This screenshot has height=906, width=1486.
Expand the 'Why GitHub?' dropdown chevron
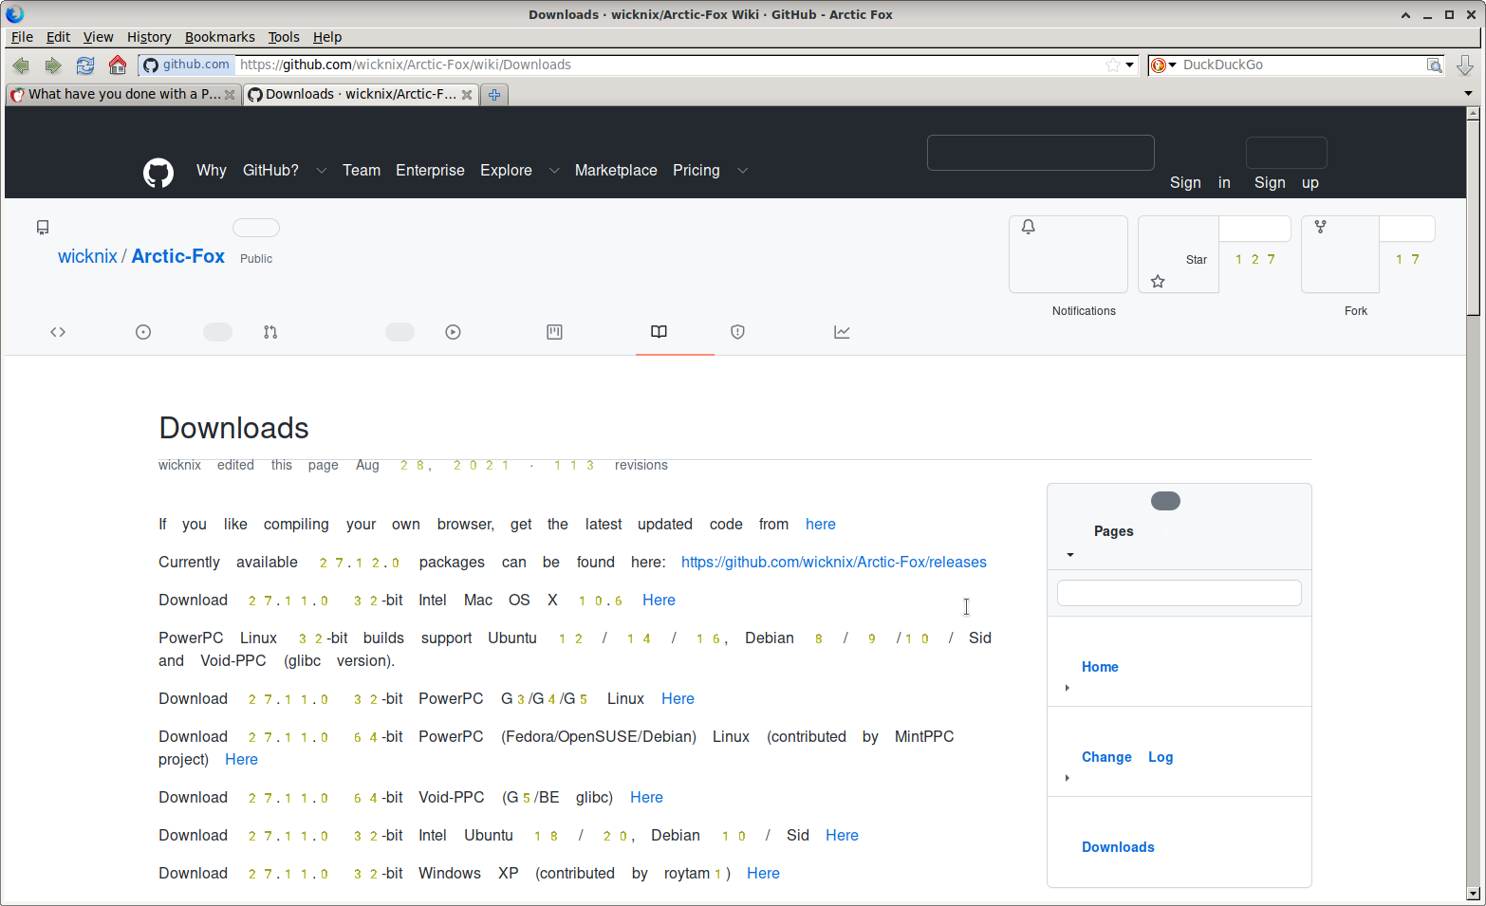click(x=321, y=171)
